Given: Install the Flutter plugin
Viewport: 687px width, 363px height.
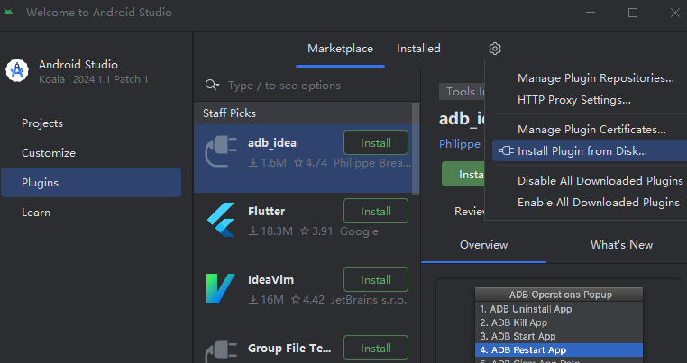Looking at the screenshot, I should [x=376, y=211].
